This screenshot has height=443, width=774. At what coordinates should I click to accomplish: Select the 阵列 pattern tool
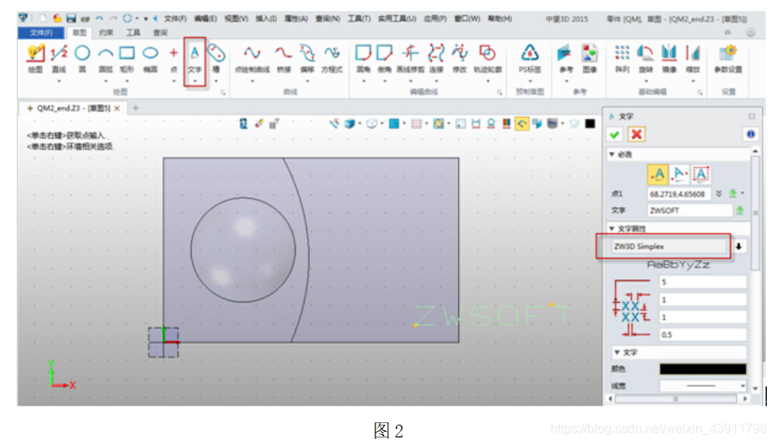coord(622,58)
